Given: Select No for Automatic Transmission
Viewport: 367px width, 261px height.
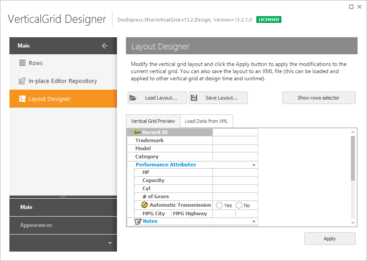Looking at the screenshot, I should tap(239, 205).
